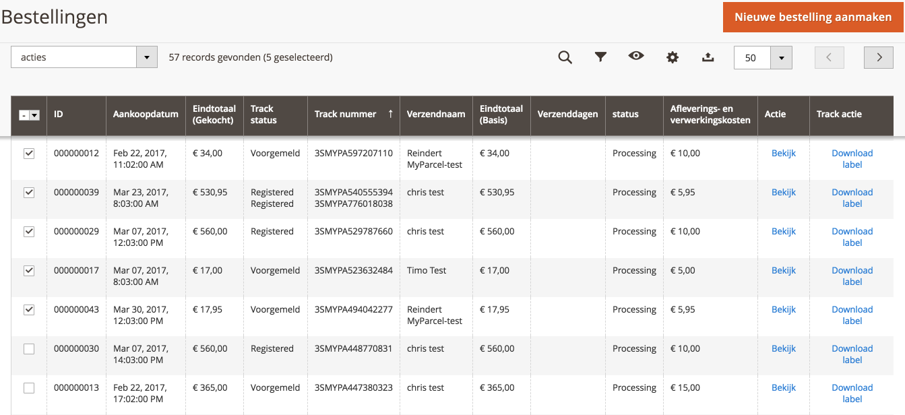Open the filters using the funnel icon
Screen dimensions: 905x415
coord(600,57)
